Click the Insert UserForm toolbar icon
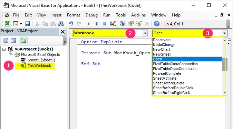This screenshot has width=233, height=129. (16, 24)
